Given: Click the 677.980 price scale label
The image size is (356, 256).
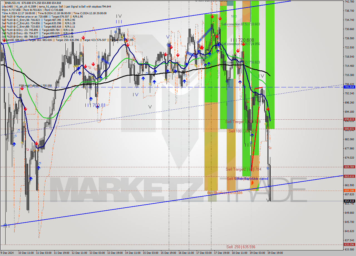Looking at the screenshot, I should click(x=349, y=148).
